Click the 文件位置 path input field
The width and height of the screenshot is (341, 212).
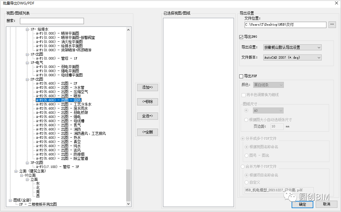[x=285, y=25]
